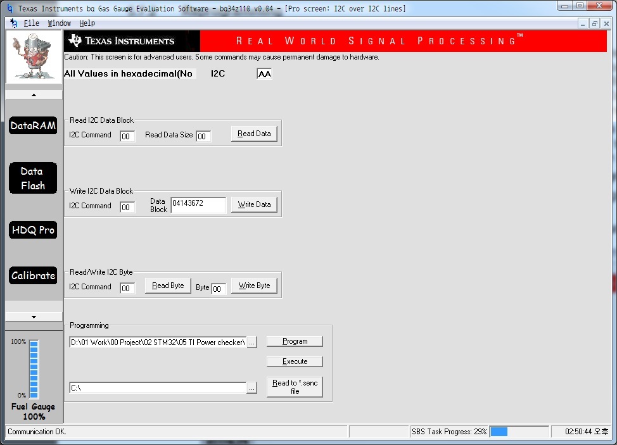Open the Window menu

[59, 23]
